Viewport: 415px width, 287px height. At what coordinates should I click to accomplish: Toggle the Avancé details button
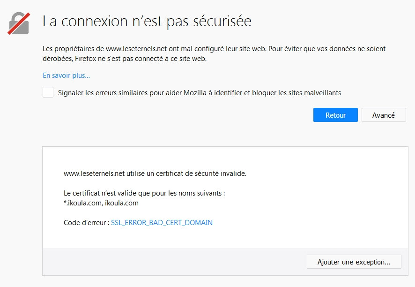(x=383, y=115)
